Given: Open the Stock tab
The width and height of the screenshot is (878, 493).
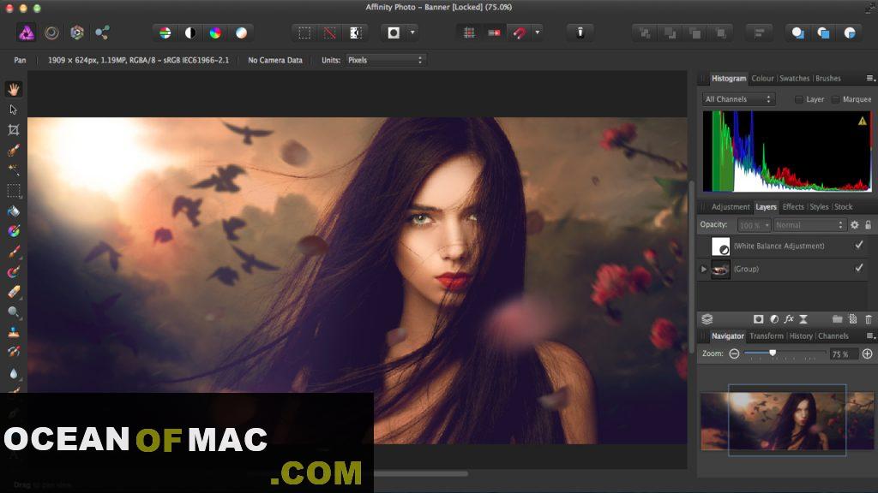Looking at the screenshot, I should point(844,207).
